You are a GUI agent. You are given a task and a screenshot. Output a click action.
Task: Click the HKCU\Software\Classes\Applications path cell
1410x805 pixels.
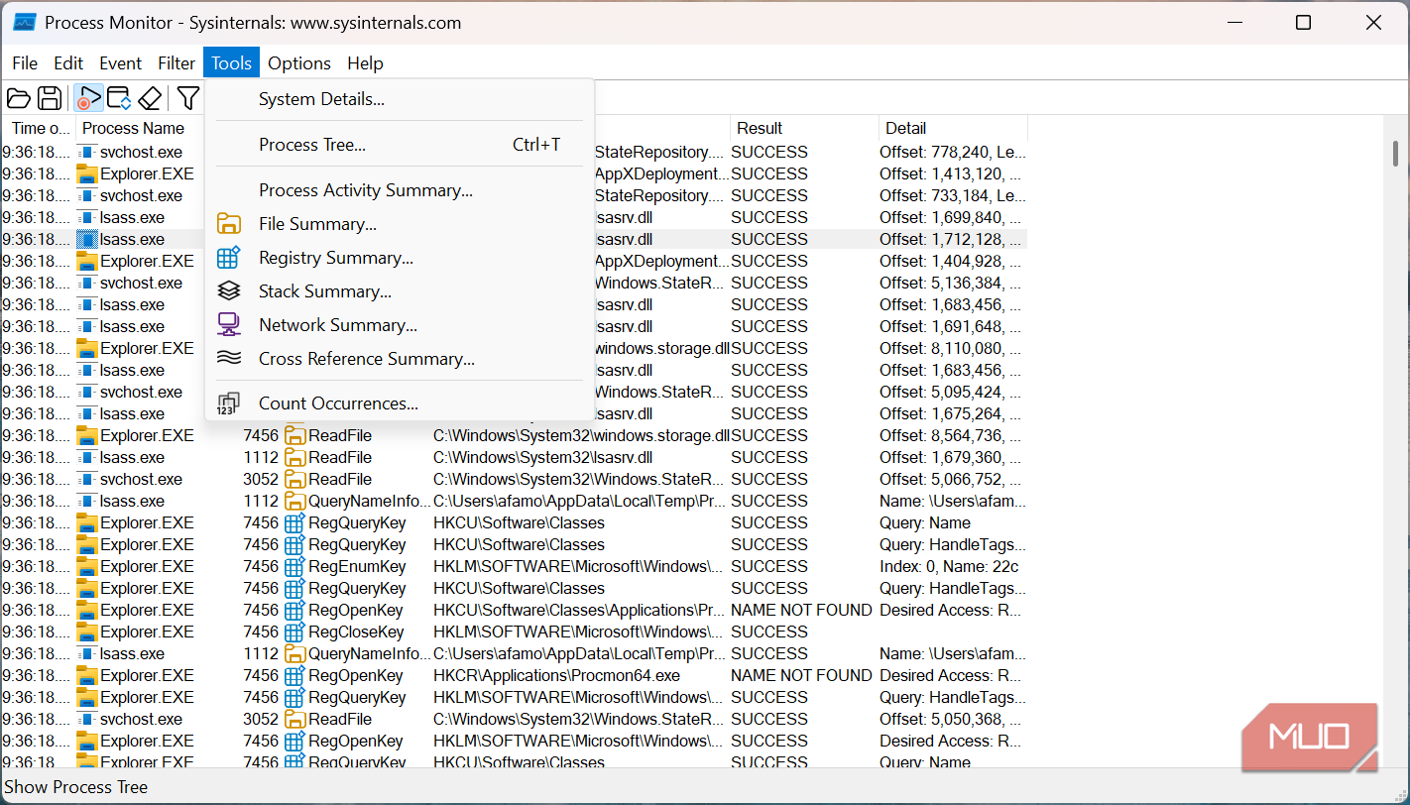point(579,610)
